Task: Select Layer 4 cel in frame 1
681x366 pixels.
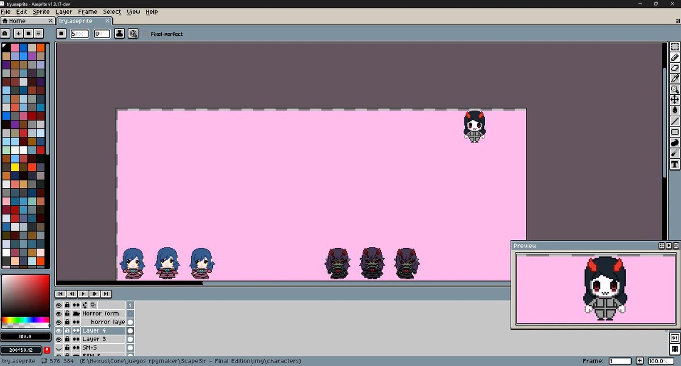Action: 130,330
